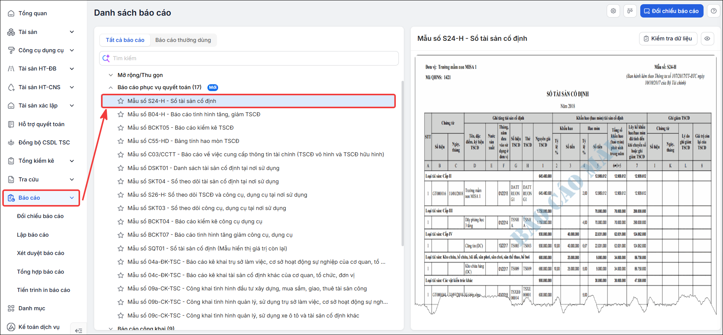Screen dimensions: 723x335
Task: Open report Mẫu số 04c-ĐK-TSC
Action: click(x=241, y=275)
